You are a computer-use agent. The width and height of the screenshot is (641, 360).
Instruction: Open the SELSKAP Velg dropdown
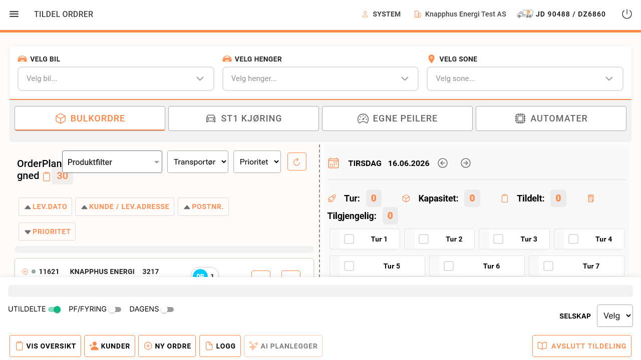[x=615, y=316]
